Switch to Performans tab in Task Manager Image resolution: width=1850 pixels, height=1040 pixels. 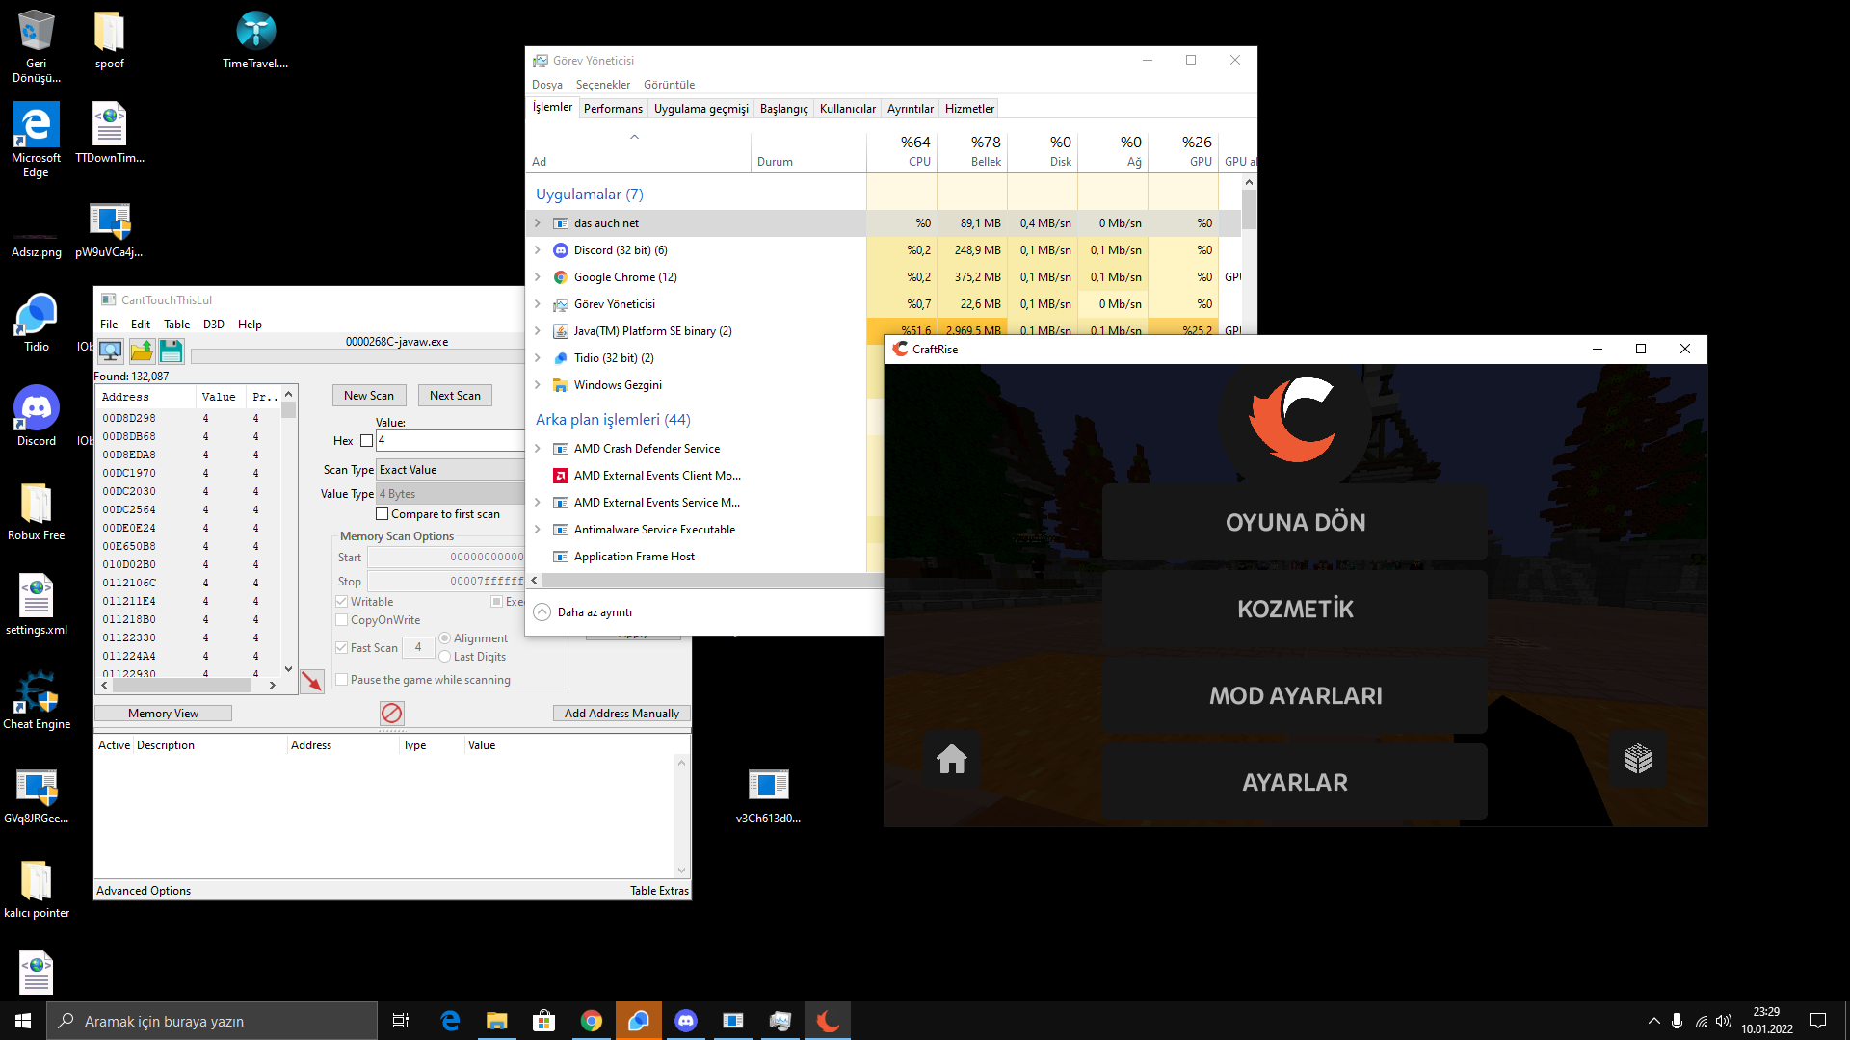[x=613, y=109]
